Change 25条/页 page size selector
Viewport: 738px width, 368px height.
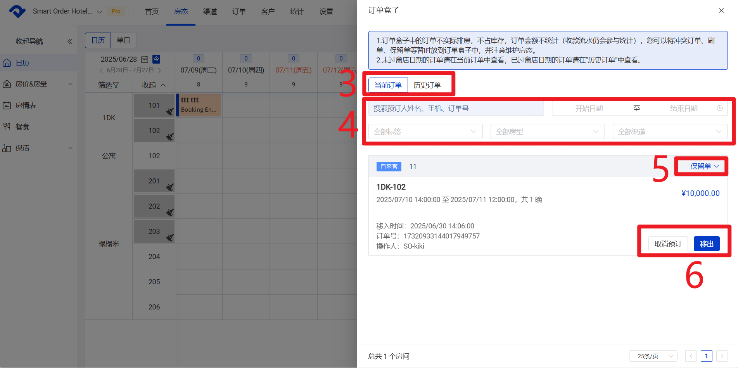(x=653, y=356)
